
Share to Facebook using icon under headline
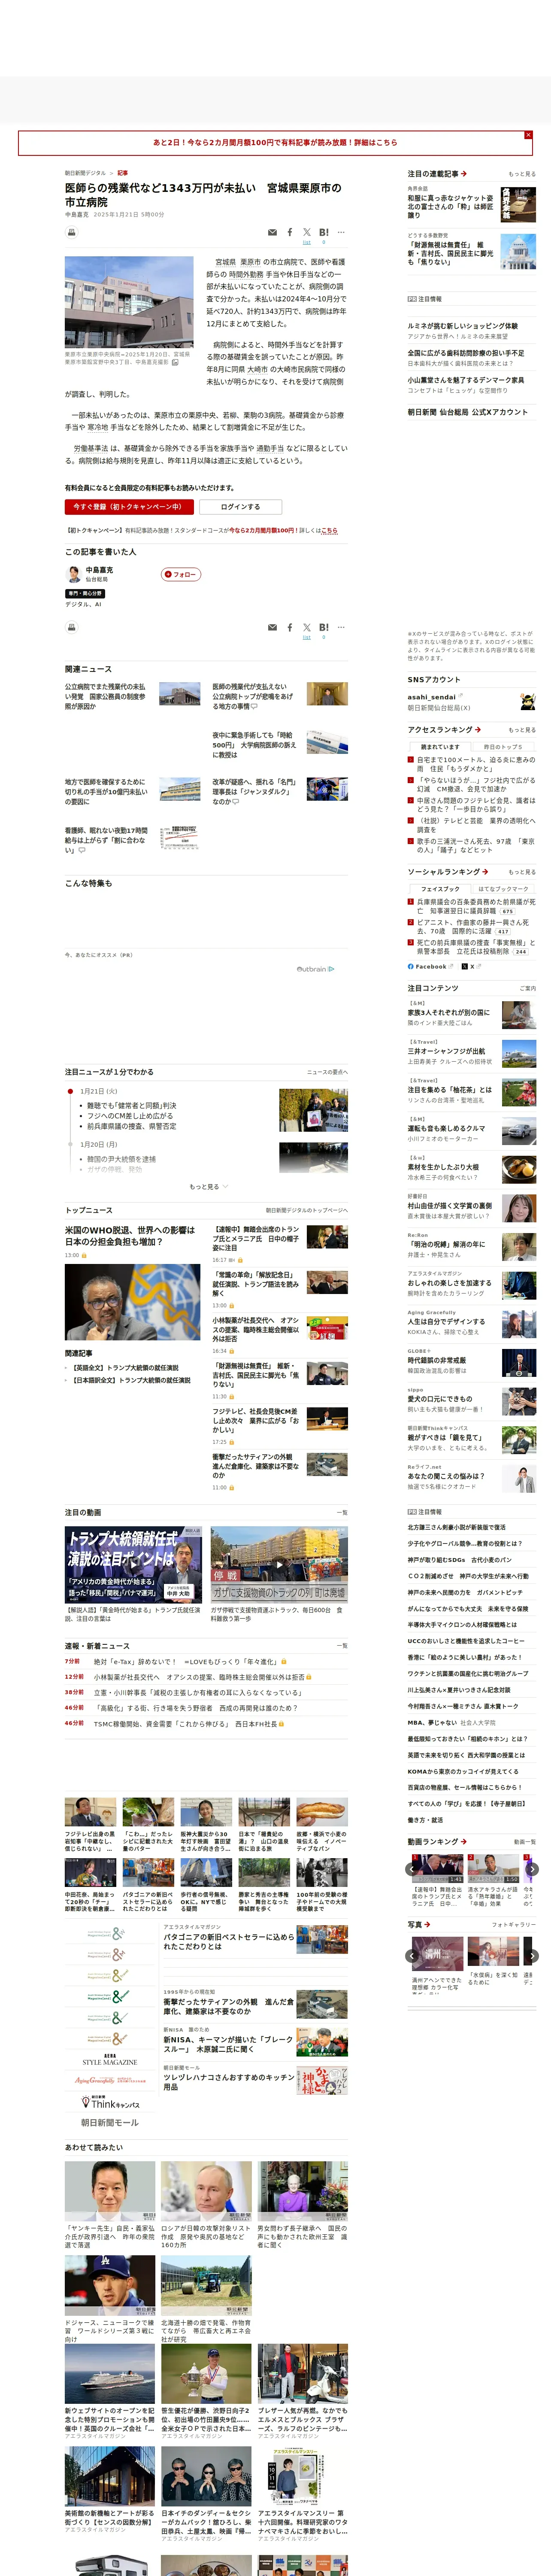click(x=290, y=232)
